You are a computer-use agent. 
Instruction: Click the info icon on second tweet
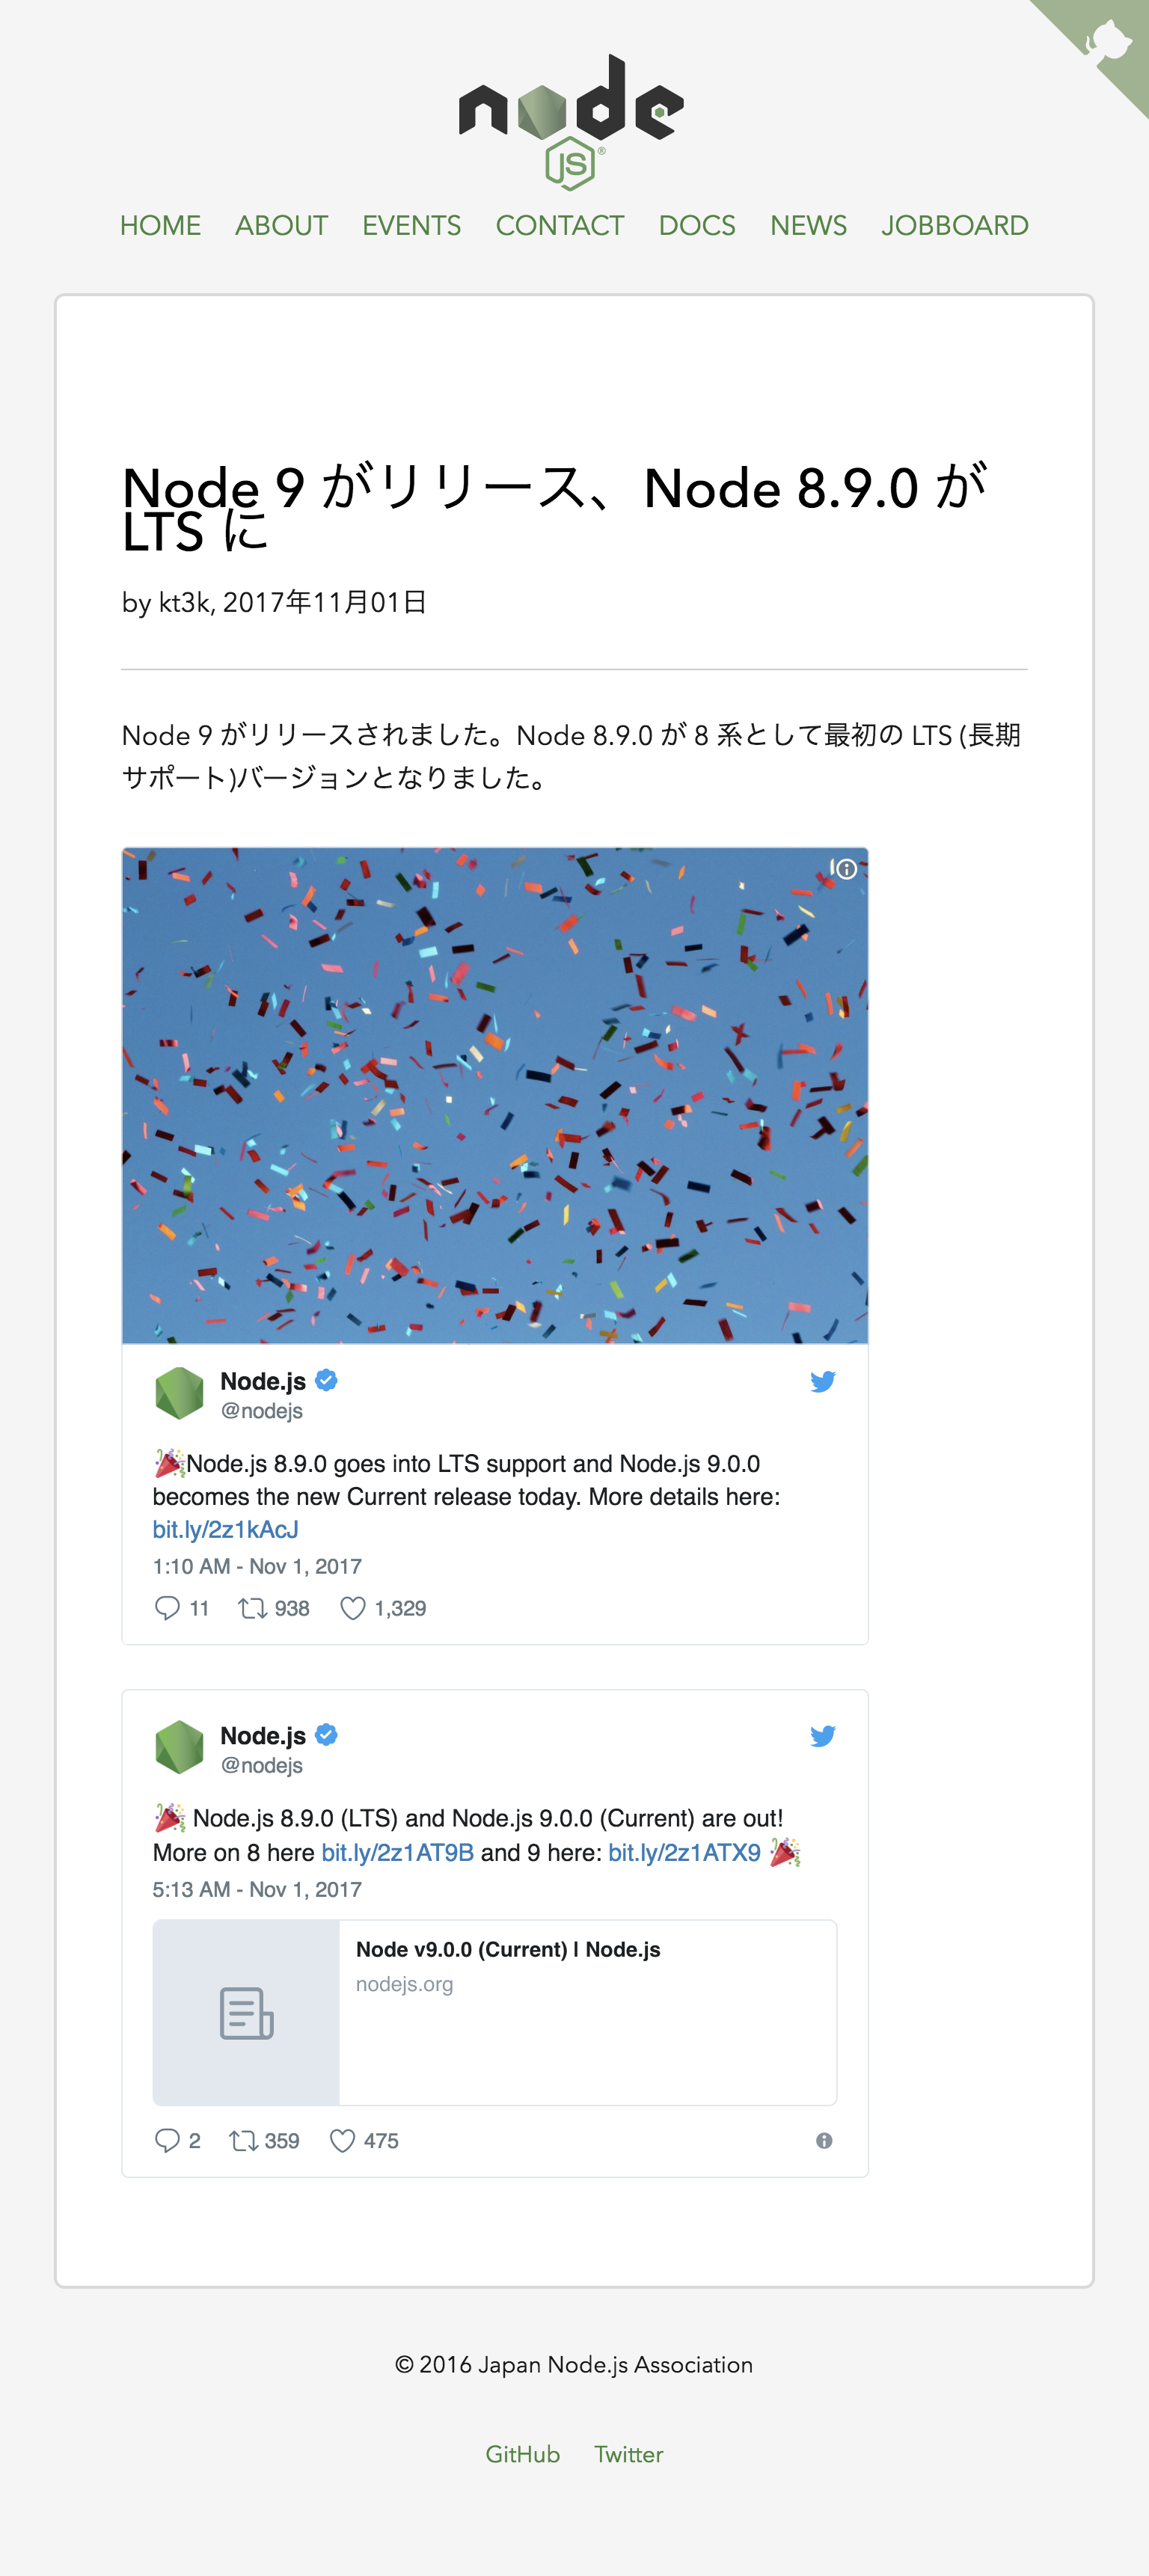(x=824, y=2140)
